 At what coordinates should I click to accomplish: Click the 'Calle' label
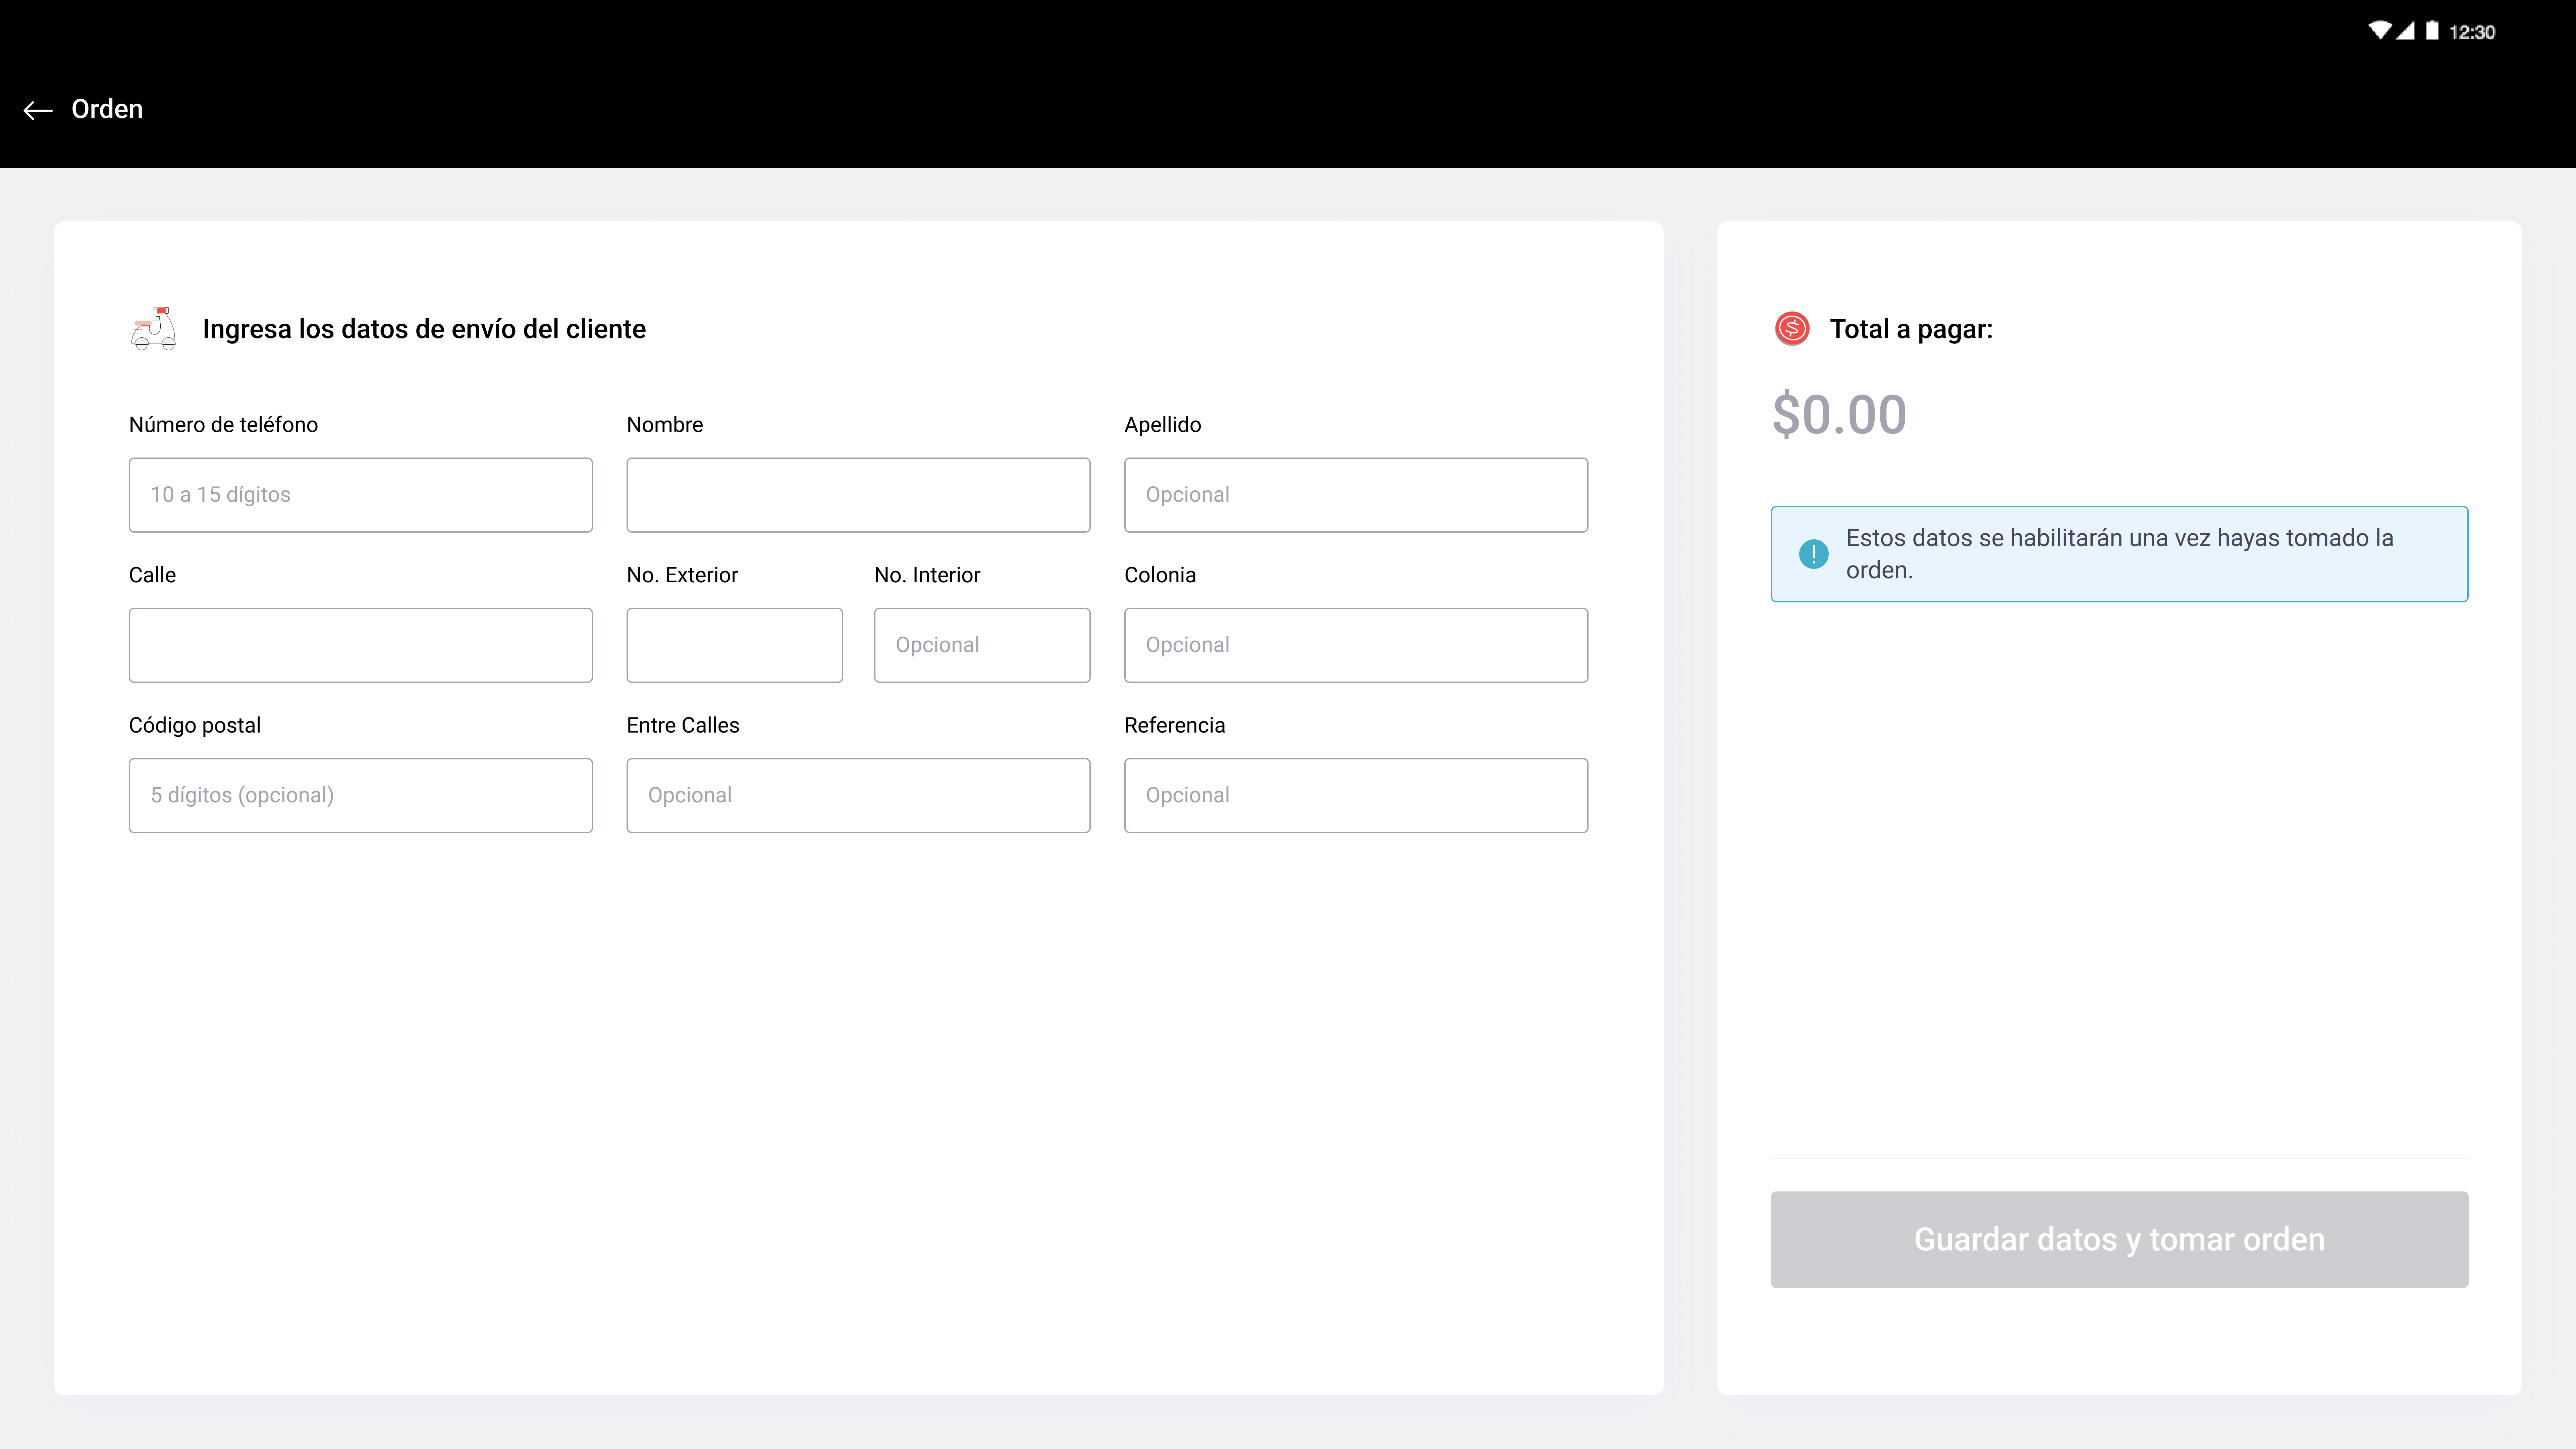point(152,575)
